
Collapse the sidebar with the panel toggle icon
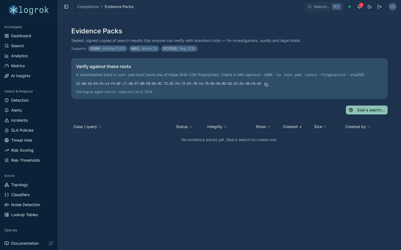pos(66,7)
